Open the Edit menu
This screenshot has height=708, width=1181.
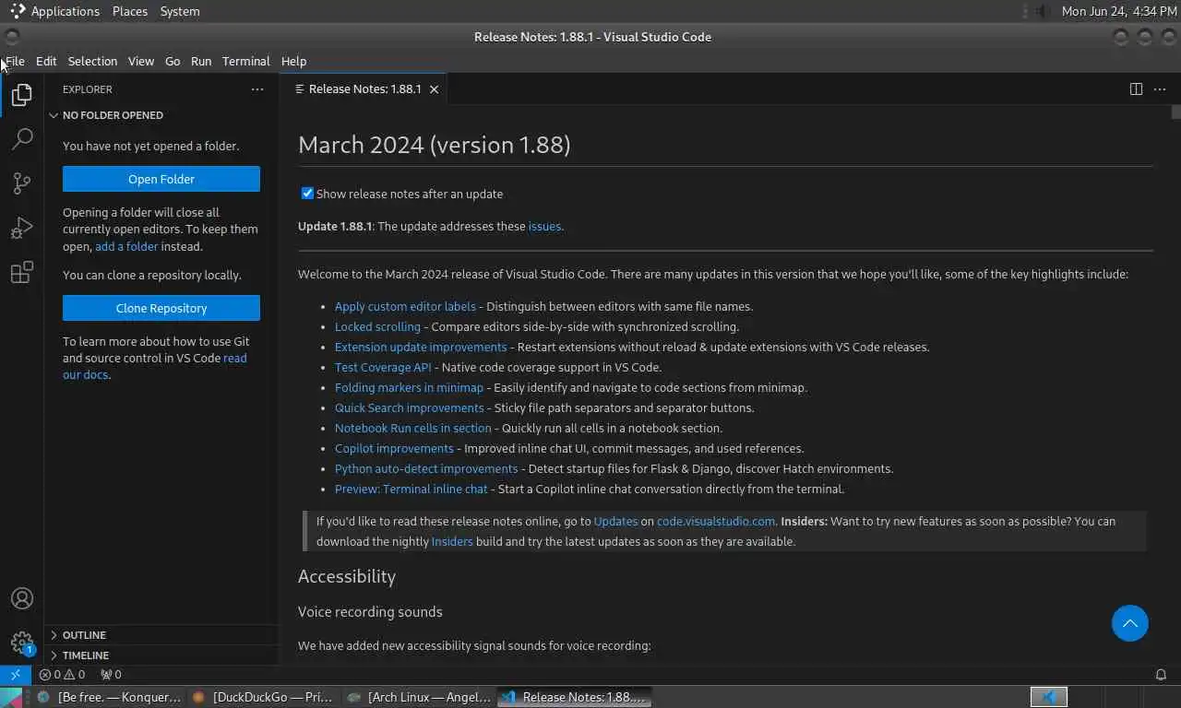pyautogui.click(x=46, y=61)
